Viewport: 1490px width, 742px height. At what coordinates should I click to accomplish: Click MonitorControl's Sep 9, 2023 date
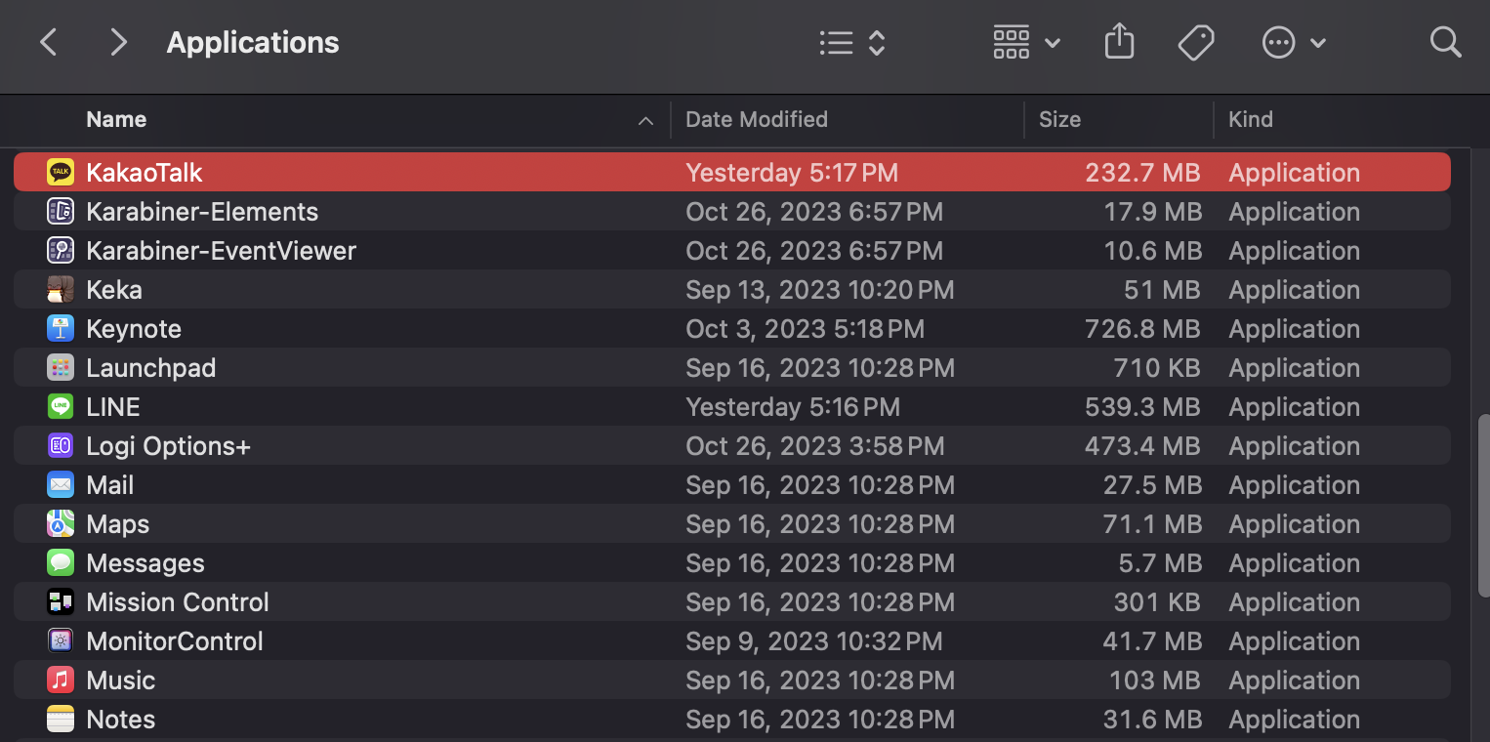click(x=814, y=641)
